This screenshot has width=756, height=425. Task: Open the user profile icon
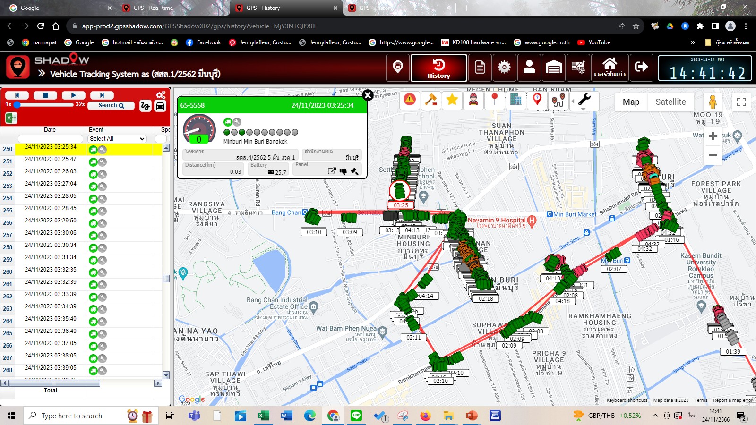529,68
